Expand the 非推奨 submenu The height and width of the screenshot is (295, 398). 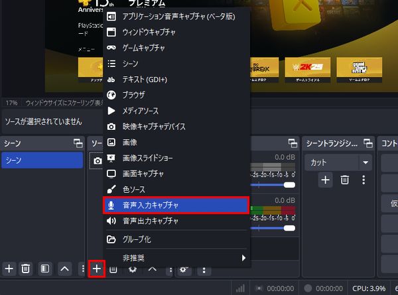(x=176, y=258)
